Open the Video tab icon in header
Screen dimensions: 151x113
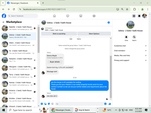[x=68, y=16]
